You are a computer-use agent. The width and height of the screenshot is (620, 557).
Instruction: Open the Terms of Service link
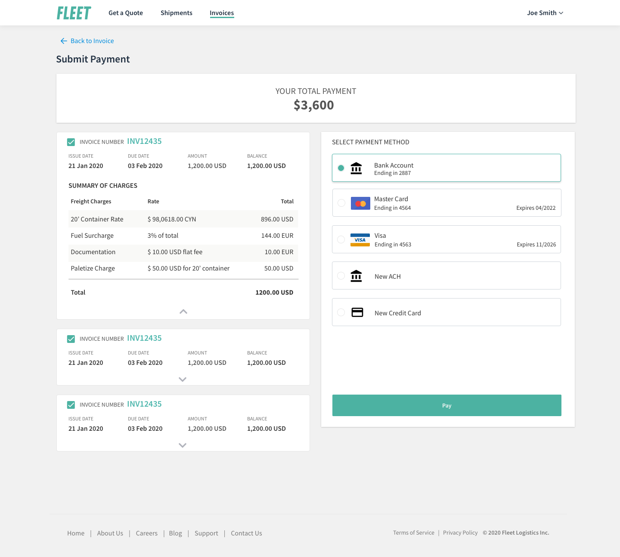click(413, 533)
